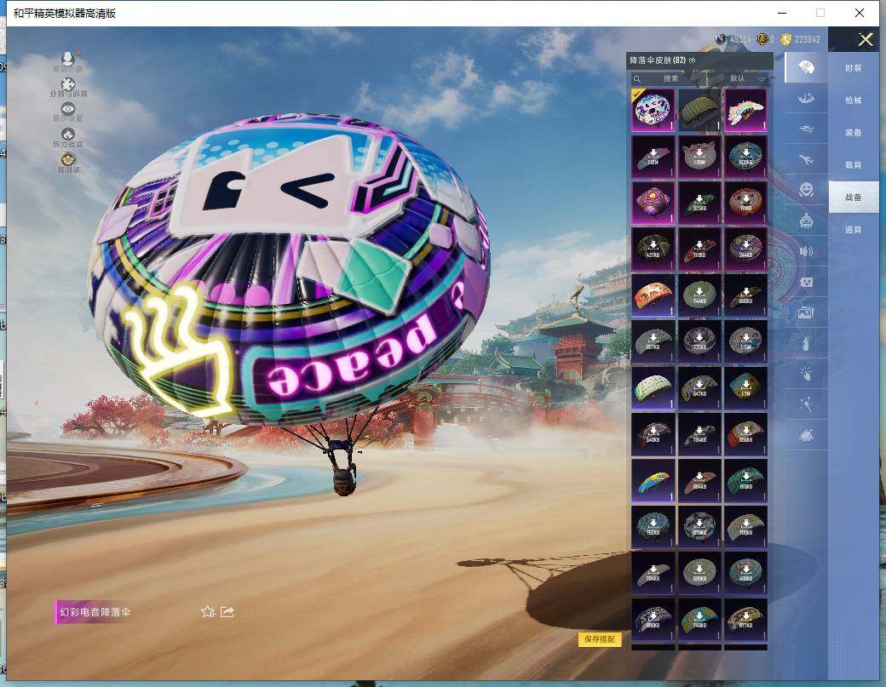Download the orange round 711KB parachute skin

coord(745,203)
